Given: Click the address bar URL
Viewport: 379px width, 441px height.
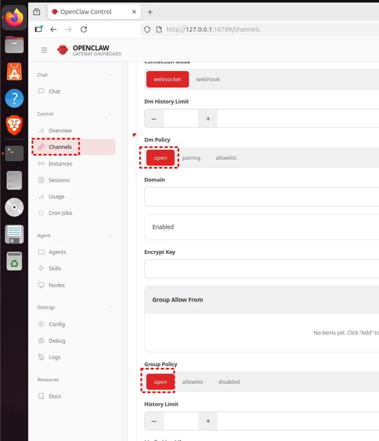Looking at the screenshot, I should click(213, 29).
